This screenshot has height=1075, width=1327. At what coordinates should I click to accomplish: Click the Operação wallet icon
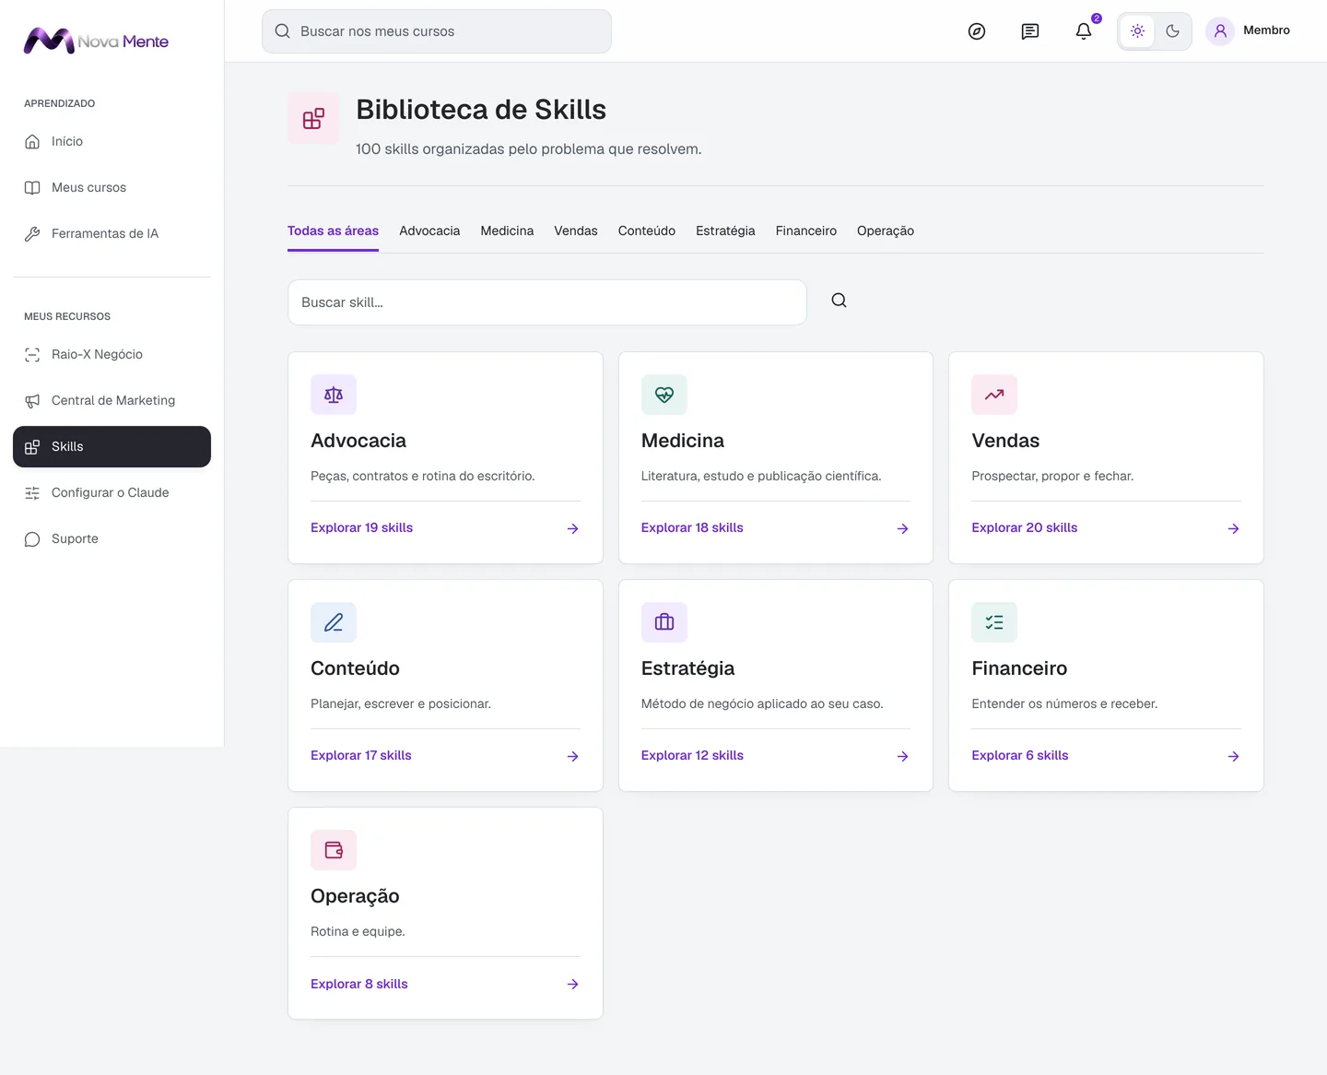click(334, 850)
